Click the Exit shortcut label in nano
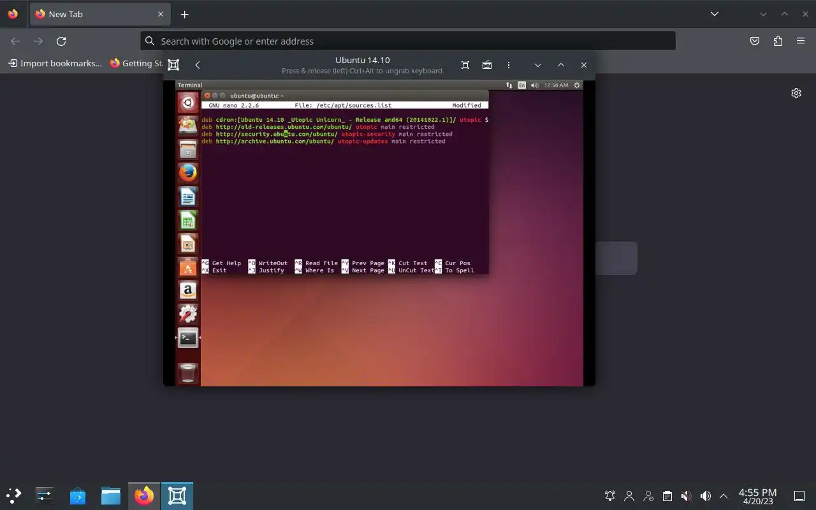816x510 pixels. (x=219, y=270)
